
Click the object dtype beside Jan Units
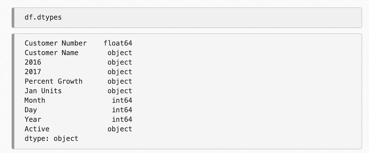tap(120, 91)
